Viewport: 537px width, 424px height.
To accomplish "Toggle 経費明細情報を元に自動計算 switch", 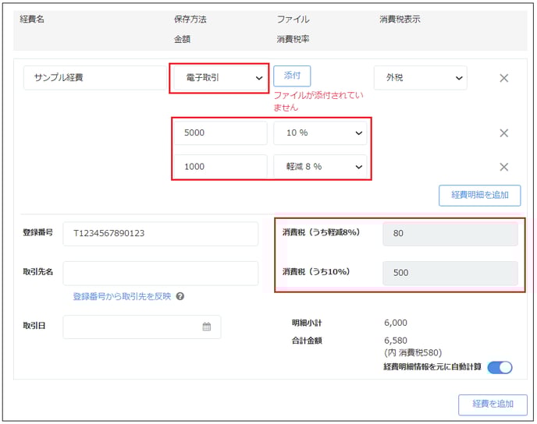I will coord(500,368).
